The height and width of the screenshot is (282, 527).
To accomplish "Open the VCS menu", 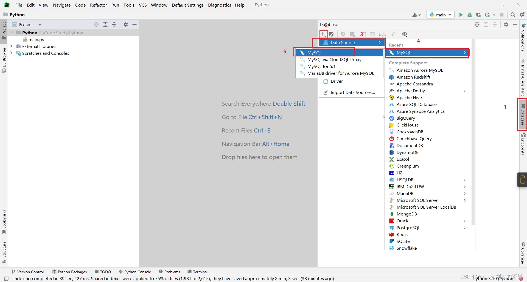I will click(143, 5).
